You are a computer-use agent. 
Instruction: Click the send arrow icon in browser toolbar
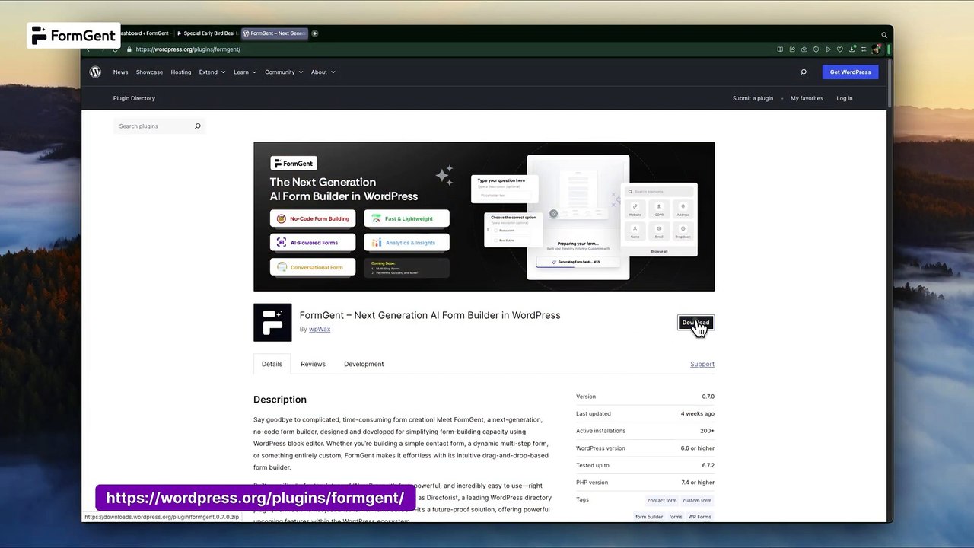click(828, 49)
